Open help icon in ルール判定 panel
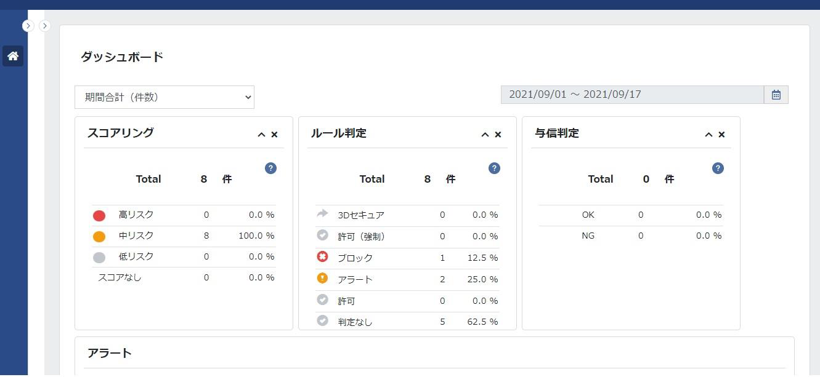This screenshot has height=377, width=820. click(x=494, y=169)
